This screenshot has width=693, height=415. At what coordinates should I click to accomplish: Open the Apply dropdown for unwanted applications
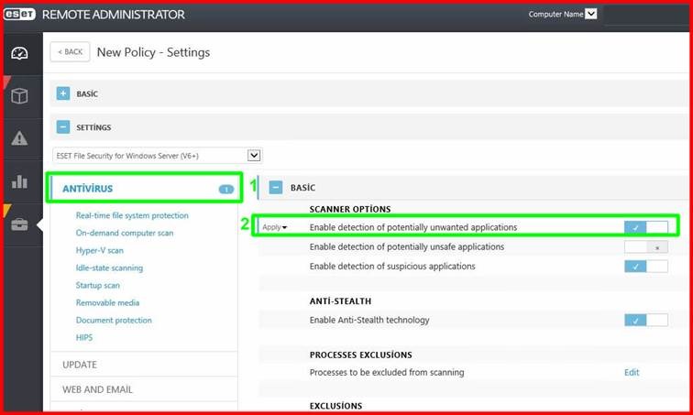click(x=274, y=227)
